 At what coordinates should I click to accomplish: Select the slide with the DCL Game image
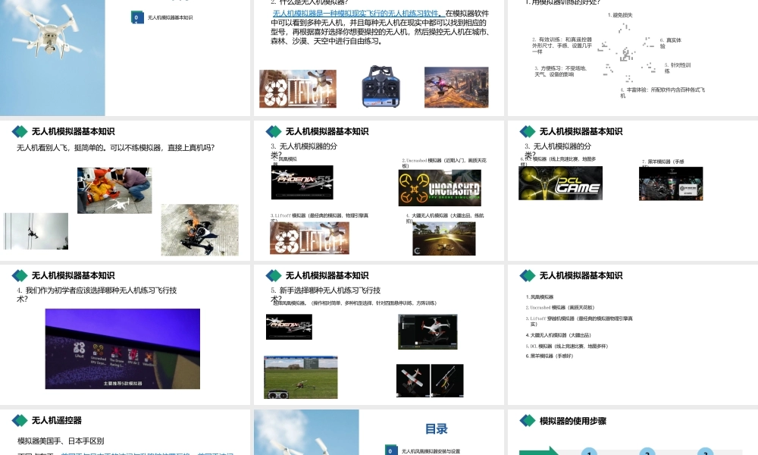point(633,190)
